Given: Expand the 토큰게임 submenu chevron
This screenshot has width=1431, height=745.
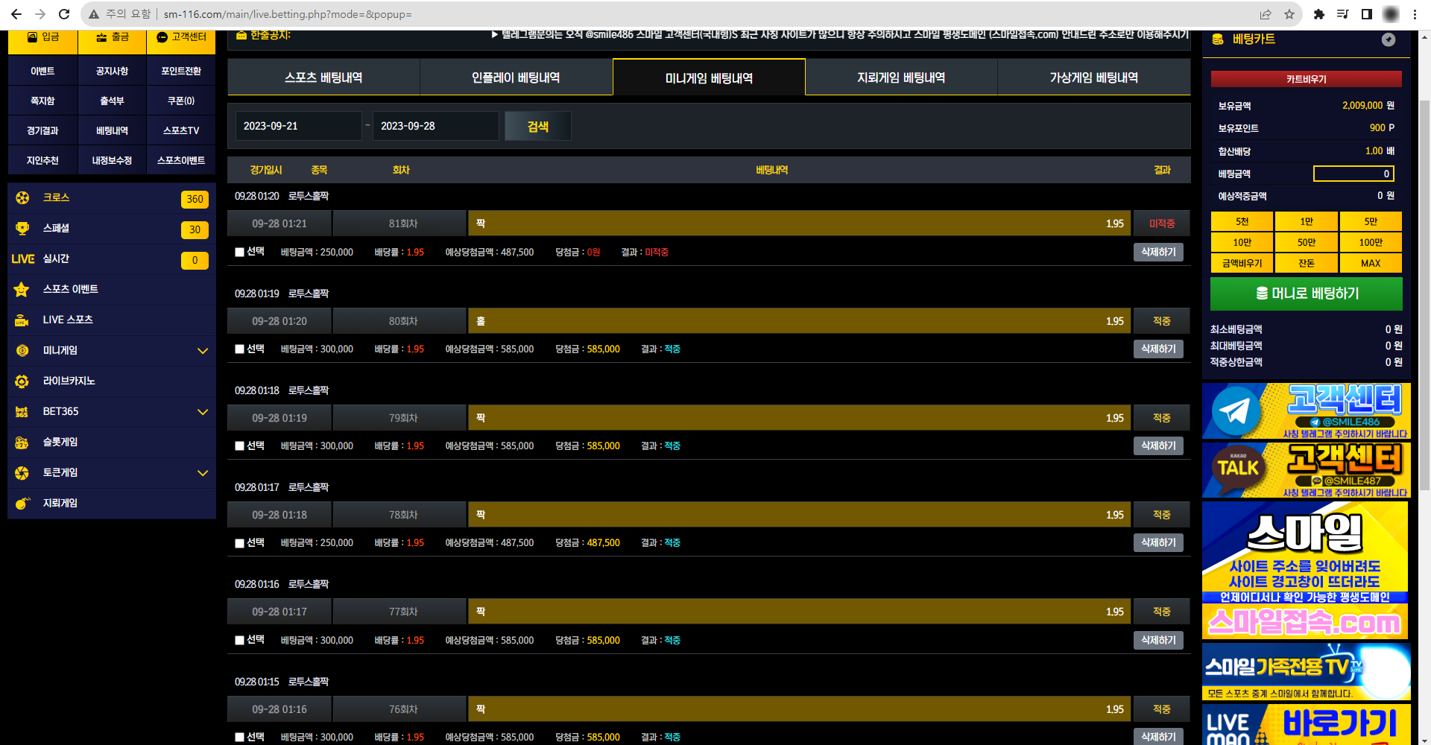Looking at the screenshot, I should 202,473.
